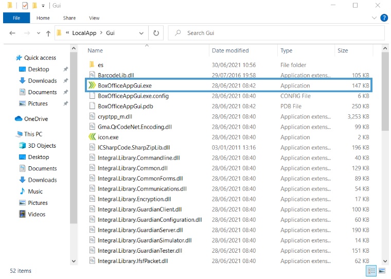Click LocalApp in the address path
391x279 pixels.
point(84,33)
